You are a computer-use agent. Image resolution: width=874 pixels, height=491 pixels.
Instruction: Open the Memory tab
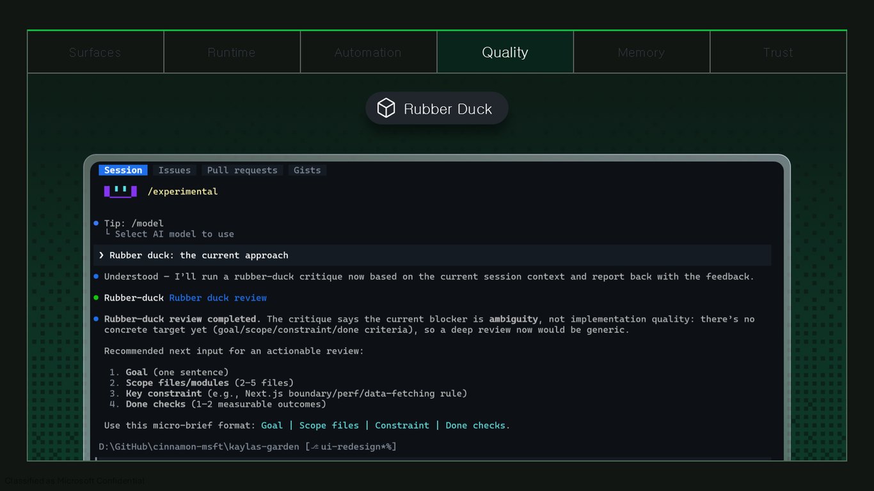[x=642, y=52]
